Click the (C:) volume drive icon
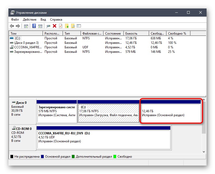Image resolution: width=215 pixels, height=174 pixels. point(12,38)
